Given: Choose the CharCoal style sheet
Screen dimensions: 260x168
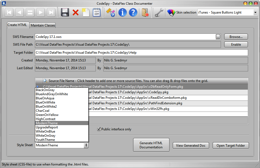Looking at the screenshot, I should 62,111.
